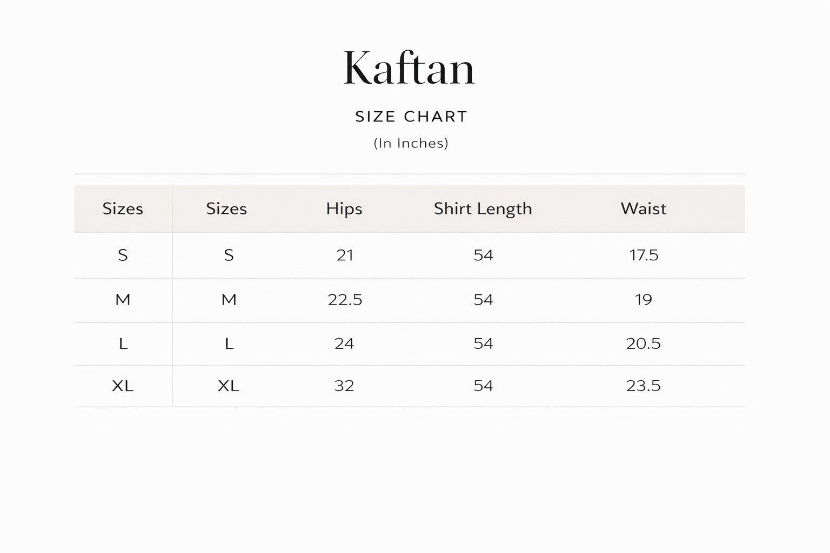Click the Kaftan title heading
Viewport: 830px width, 553px height.
[x=409, y=68]
